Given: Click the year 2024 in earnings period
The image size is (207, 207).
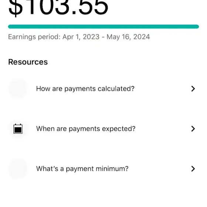Looking at the screenshot, I should 142,37.
